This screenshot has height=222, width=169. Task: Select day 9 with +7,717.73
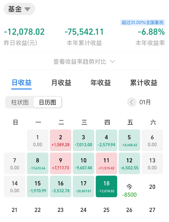(x=61, y=163)
